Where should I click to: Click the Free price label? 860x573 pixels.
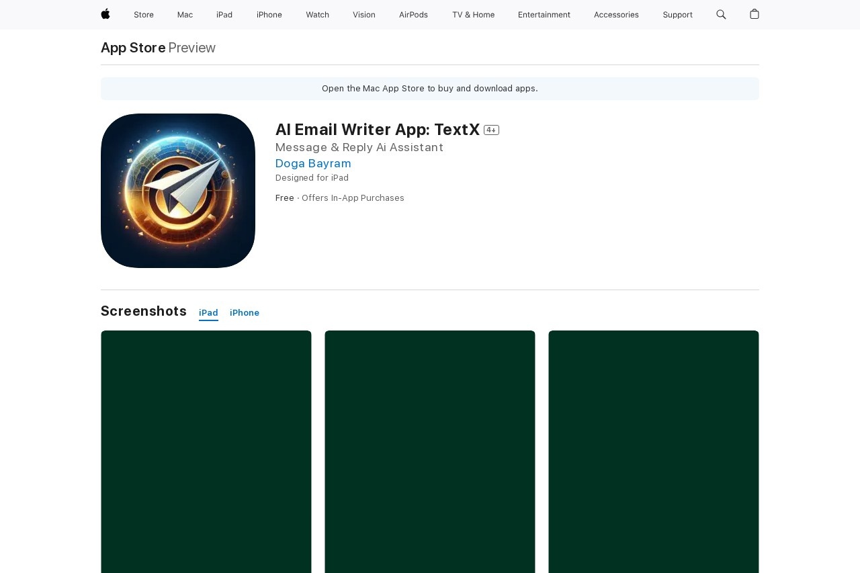point(285,198)
